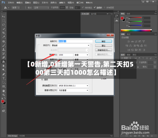Toggle layer filtering switch in Layers panel

[156, 58]
